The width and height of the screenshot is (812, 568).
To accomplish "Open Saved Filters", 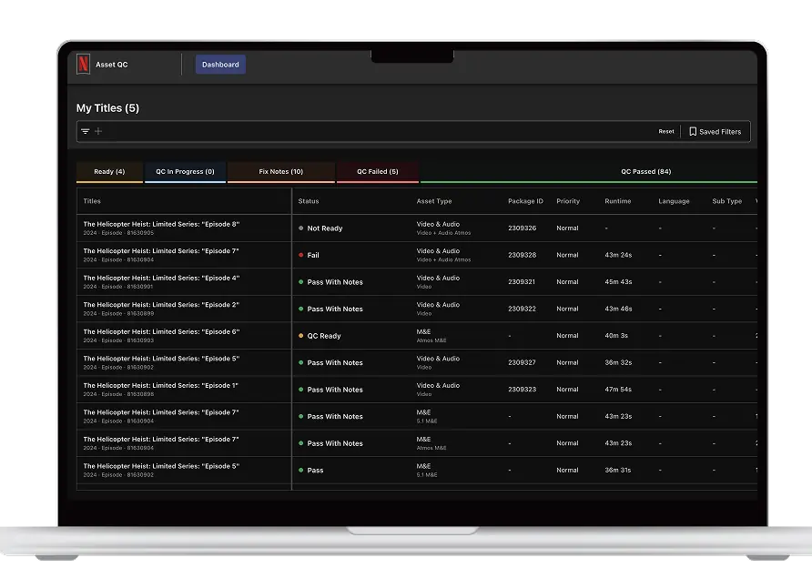I will tap(716, 131).
